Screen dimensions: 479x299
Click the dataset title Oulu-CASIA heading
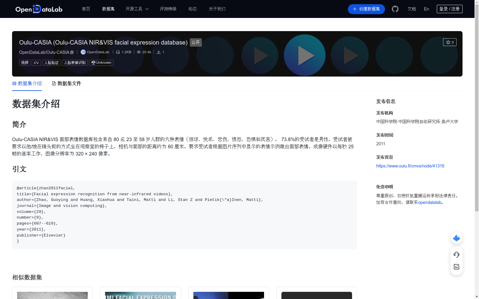[x=103, y=42]
